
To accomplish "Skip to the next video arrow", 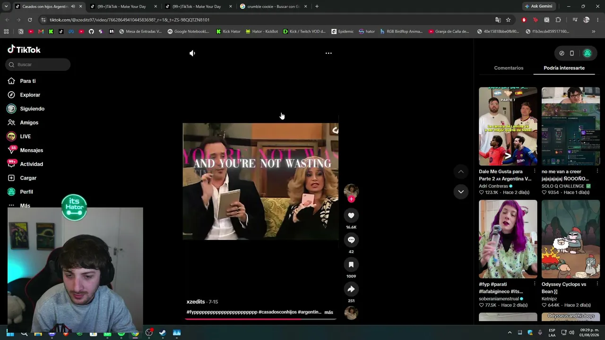I will click(x=461, y=192).
